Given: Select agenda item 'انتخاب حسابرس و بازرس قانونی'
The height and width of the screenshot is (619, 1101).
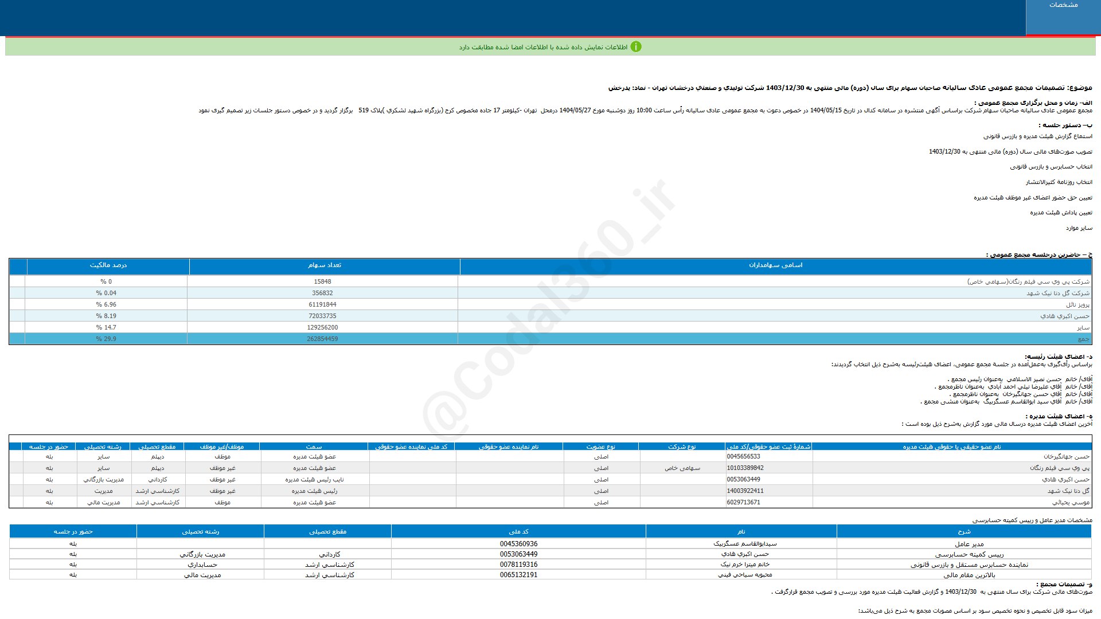Looking at the screenshot, I should [x=1051, y=167].
